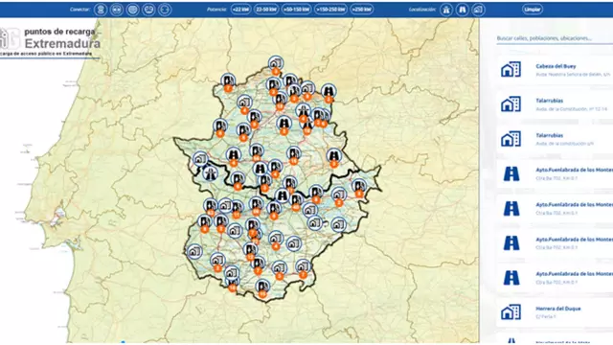Screen dimensions: 613x345
Task: Select the first connector type filter icon
Action: tap(101, 10)
